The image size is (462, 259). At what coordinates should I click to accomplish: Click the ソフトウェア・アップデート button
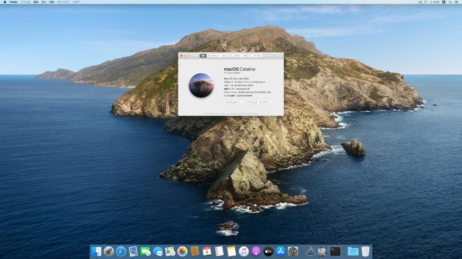259,102
